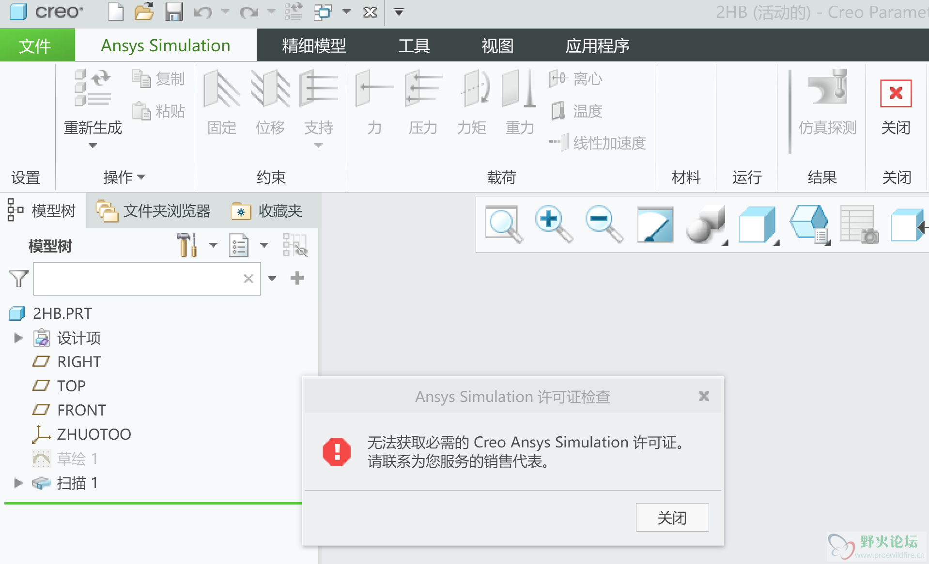Switch to the 文件夹浏览器 tab

pyautogui.click(x=154, y=211)
